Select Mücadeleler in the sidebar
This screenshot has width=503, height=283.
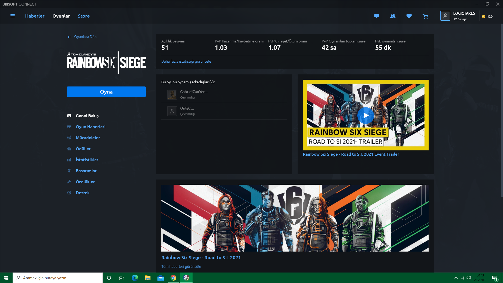88,138
